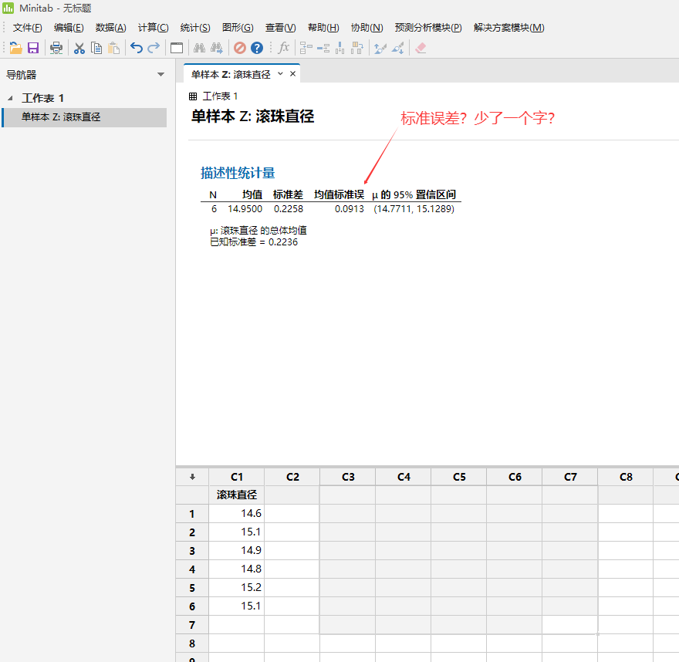679x662 pixels.
Task: Click the worksheet grid icon beside 工作表 1
Action: [x=193, y=96]
